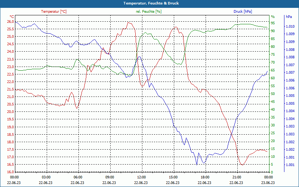Click the '85' humidity axis value

273,39
